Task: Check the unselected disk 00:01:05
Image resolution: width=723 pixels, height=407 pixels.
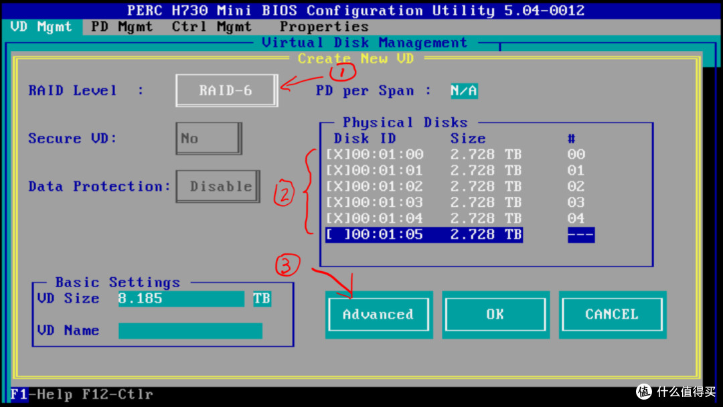Action: click(339, 234)
